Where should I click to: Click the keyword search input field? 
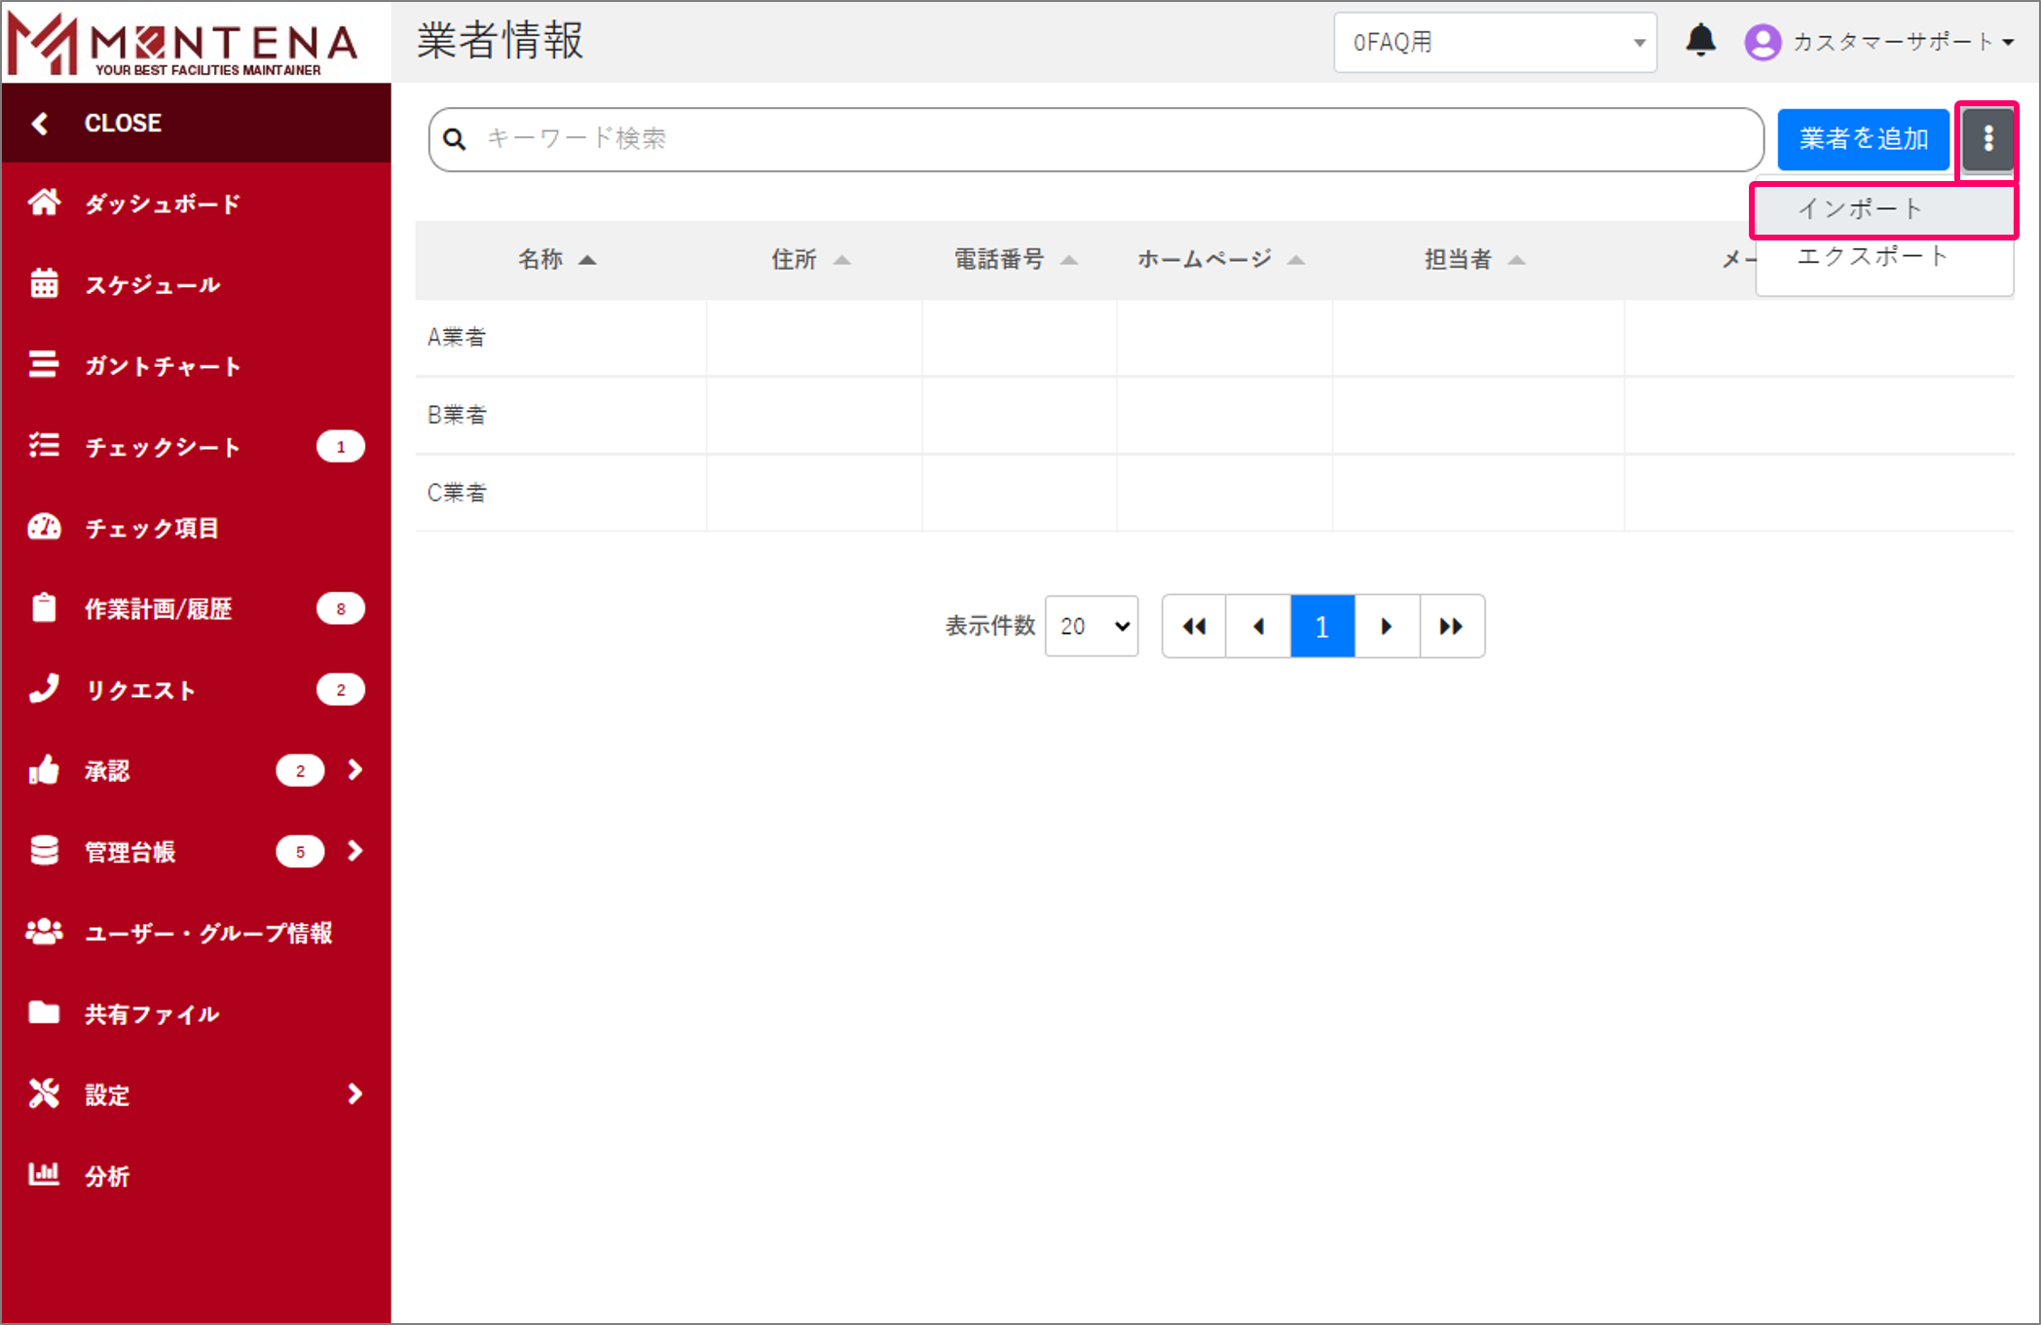1110,139
